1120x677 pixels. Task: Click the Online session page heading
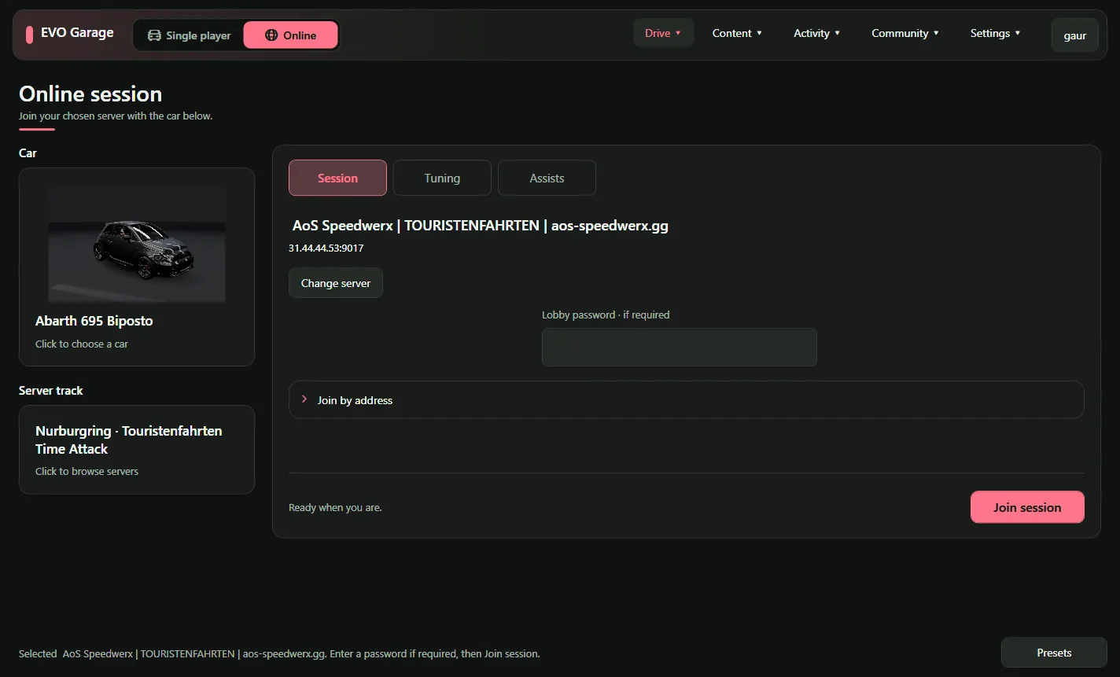point(90,94)
